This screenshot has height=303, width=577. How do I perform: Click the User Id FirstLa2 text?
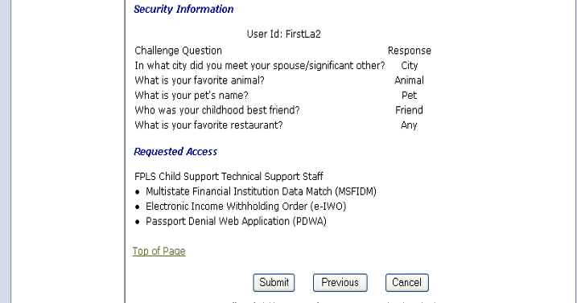click(x=284, y=35)
